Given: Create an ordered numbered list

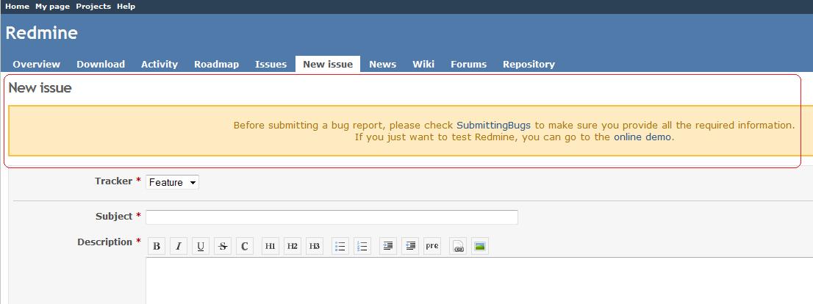Looking at the screenshot, I should tap(362, 246).
